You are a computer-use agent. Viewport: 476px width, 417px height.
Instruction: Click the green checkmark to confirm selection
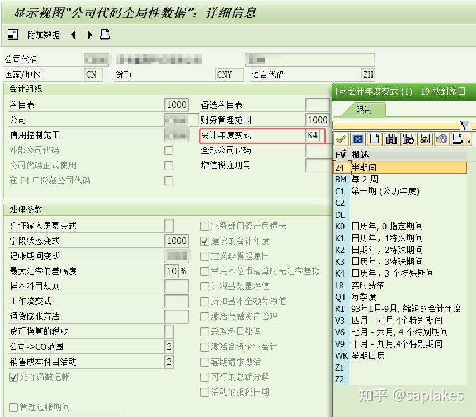click(x=341, y=139)
